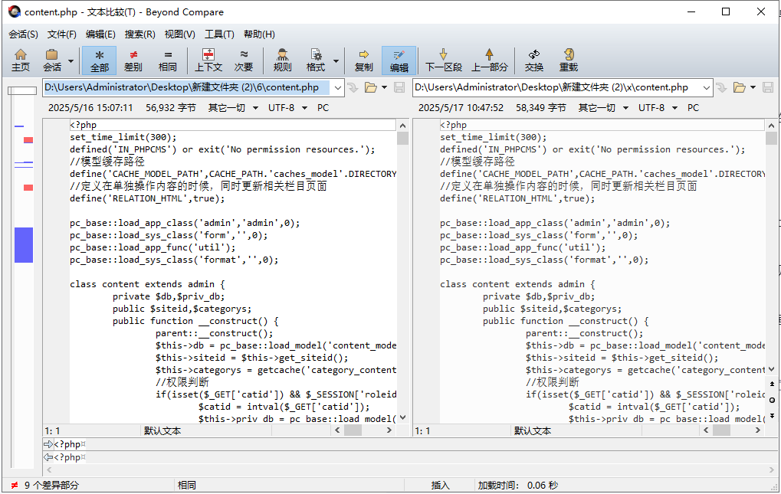
Task: Open the 会话 toolbar dropdown arrow
Action: 71,61
